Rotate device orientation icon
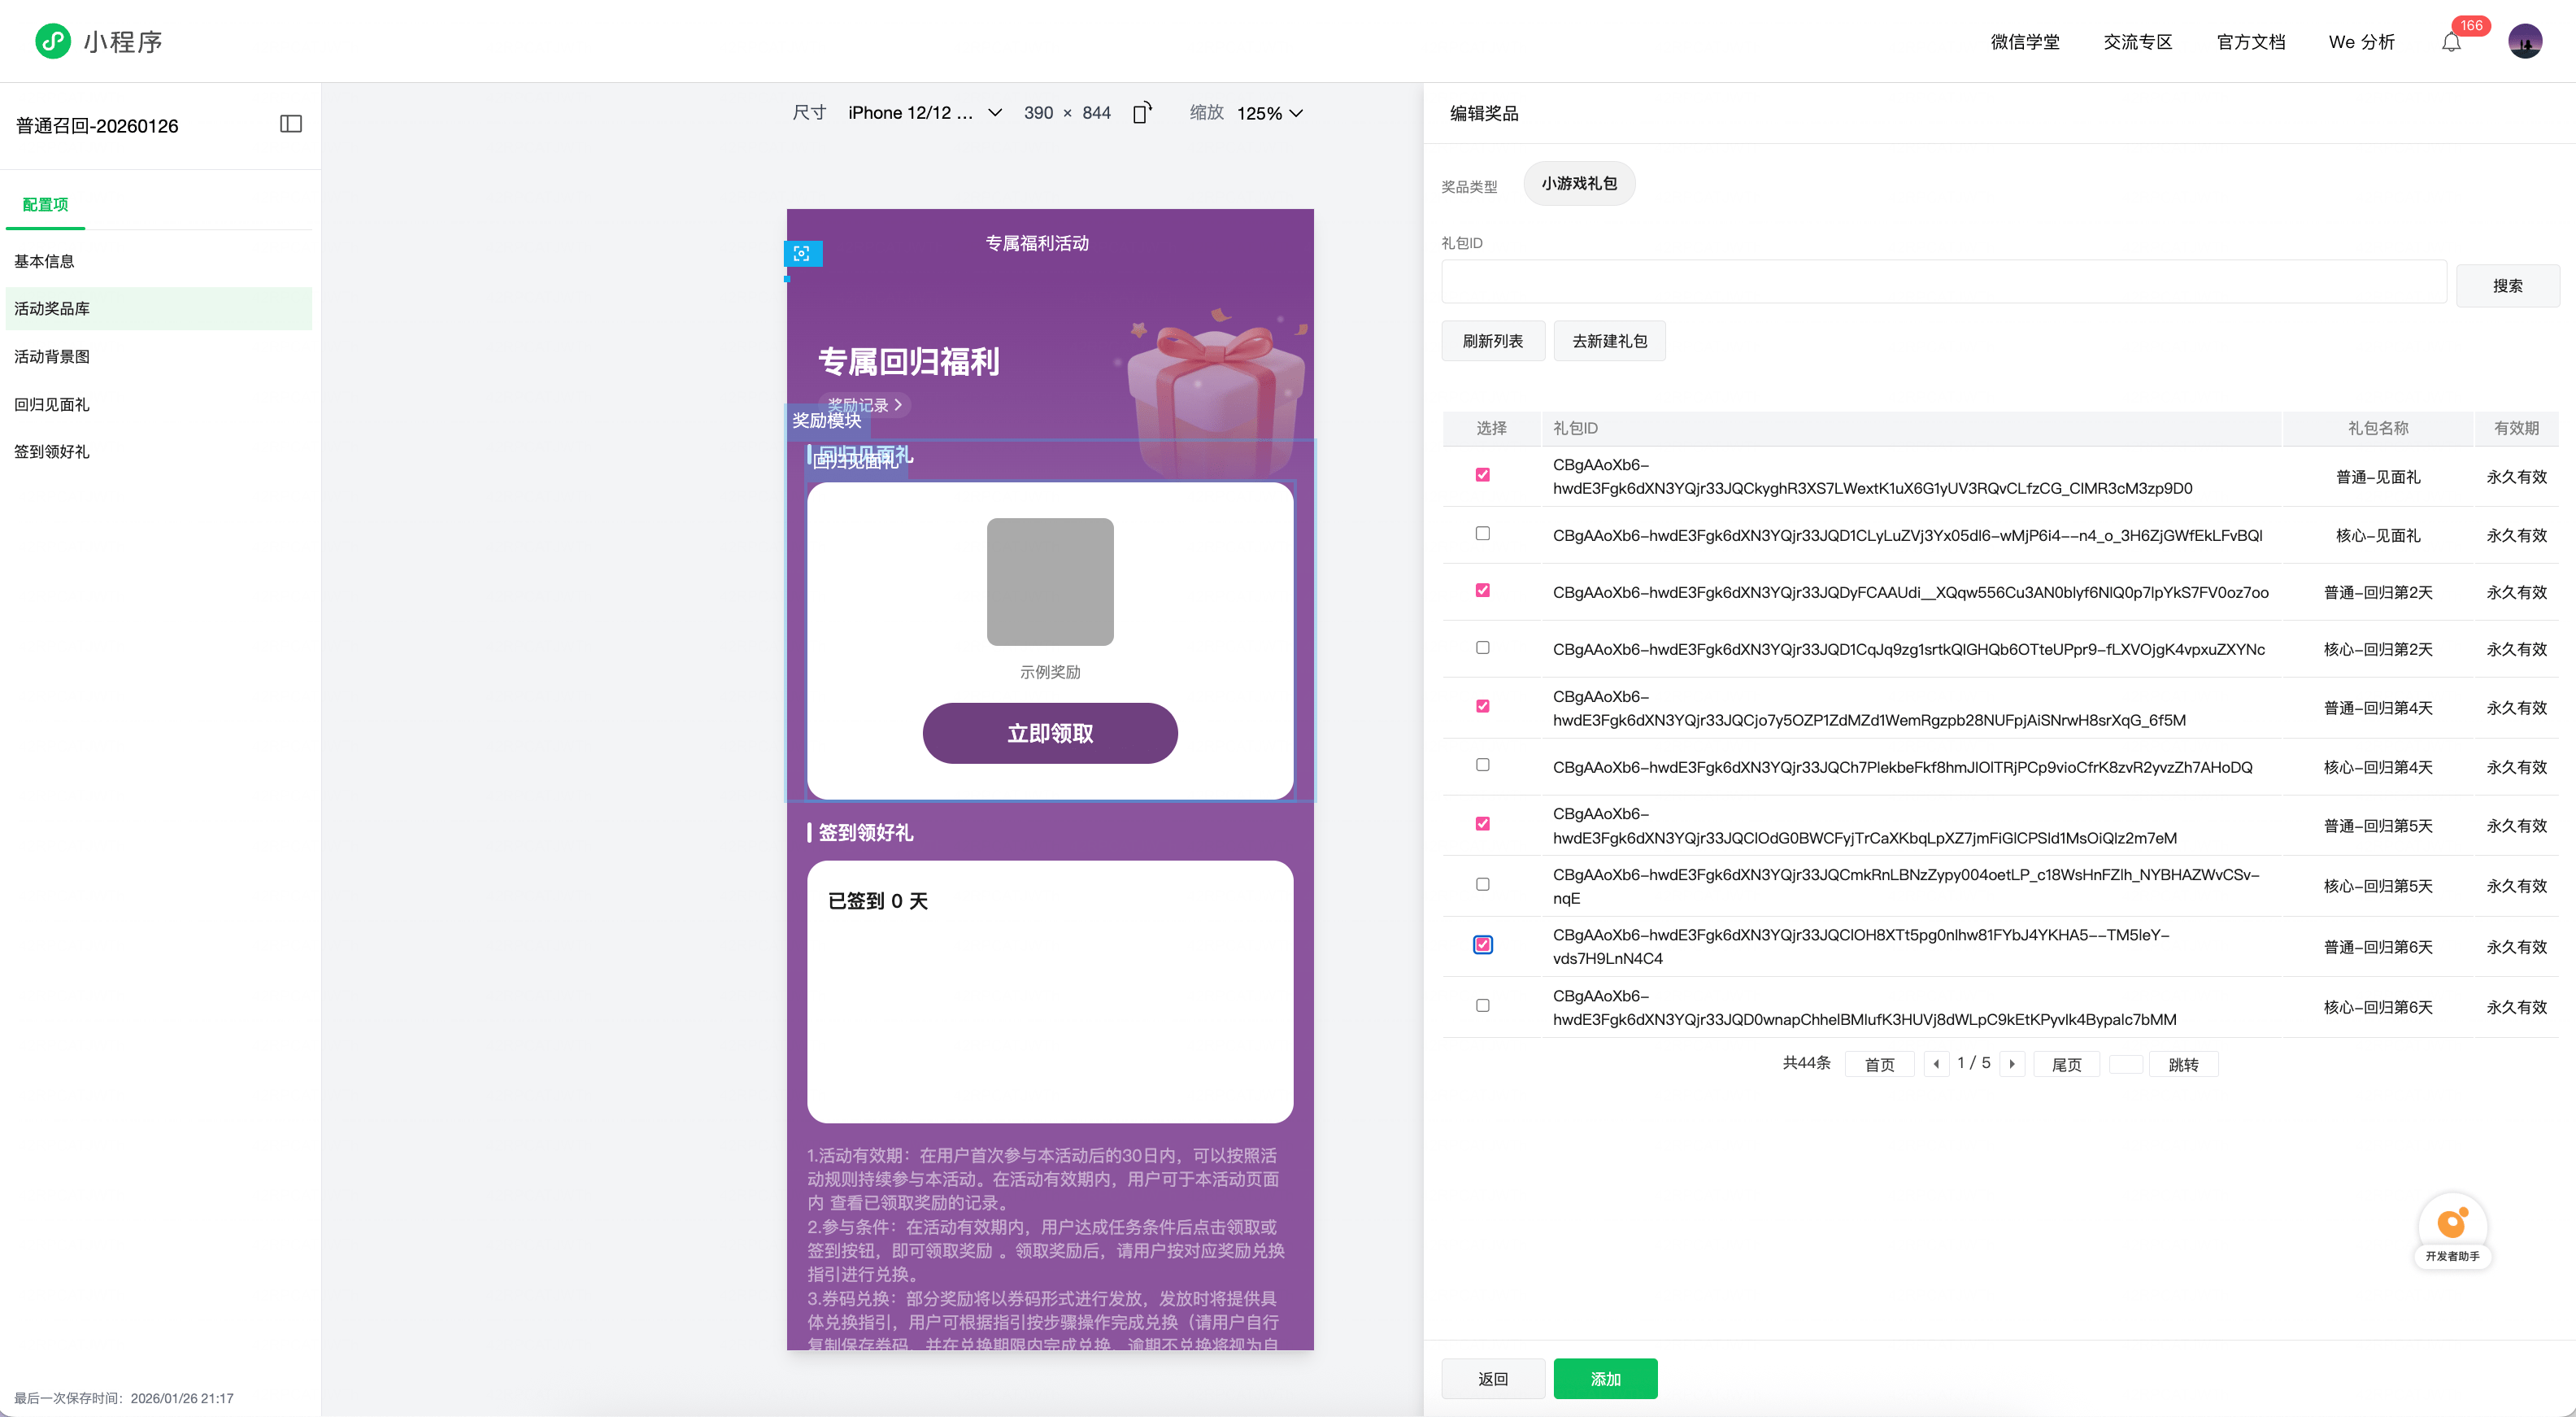The width and height of the screenshot is (2576, 1417). coord(1142,113)
